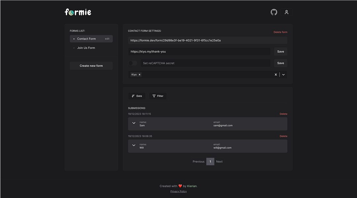Click sam@gmail.com email value
This screenshot has height=198, width=357.
click(223, 125)
